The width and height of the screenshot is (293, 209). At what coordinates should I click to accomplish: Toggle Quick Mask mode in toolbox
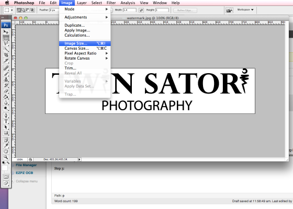(x=6, y=177)
